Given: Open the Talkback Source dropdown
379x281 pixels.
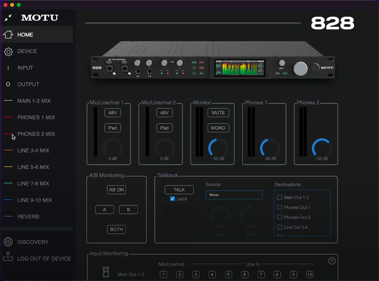Looking at the screenshot, I should coord(234,195).
